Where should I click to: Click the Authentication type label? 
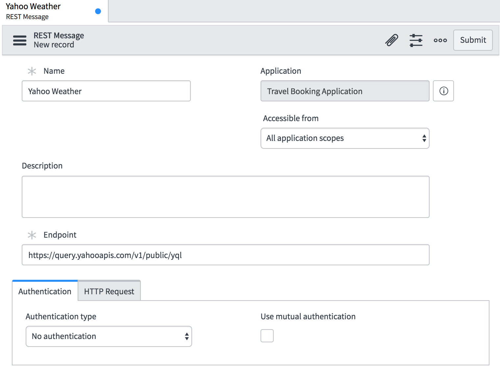pyautogui.click(x=61, y=316)
